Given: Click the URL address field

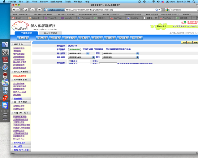Looking at the screenshot, I should point(110,10).
